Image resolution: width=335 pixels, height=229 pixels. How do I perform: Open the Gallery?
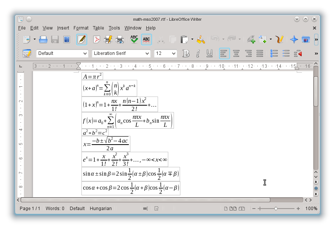click(x=306, y=39)
